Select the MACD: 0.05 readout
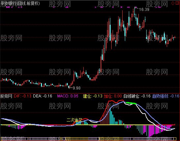Viewport: 180px width, 141px height. click(x=68, y=96)
